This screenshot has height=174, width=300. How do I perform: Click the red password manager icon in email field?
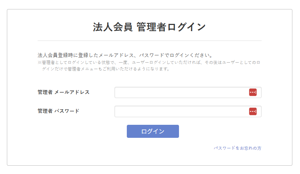tap(253, 93)
